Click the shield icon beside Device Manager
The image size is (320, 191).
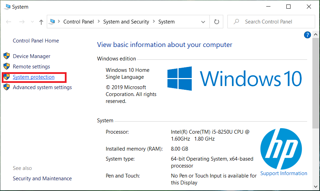7,56
